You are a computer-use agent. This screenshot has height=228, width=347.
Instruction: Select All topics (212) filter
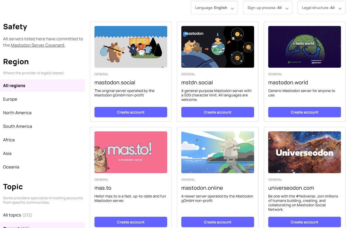pos(42,215)
